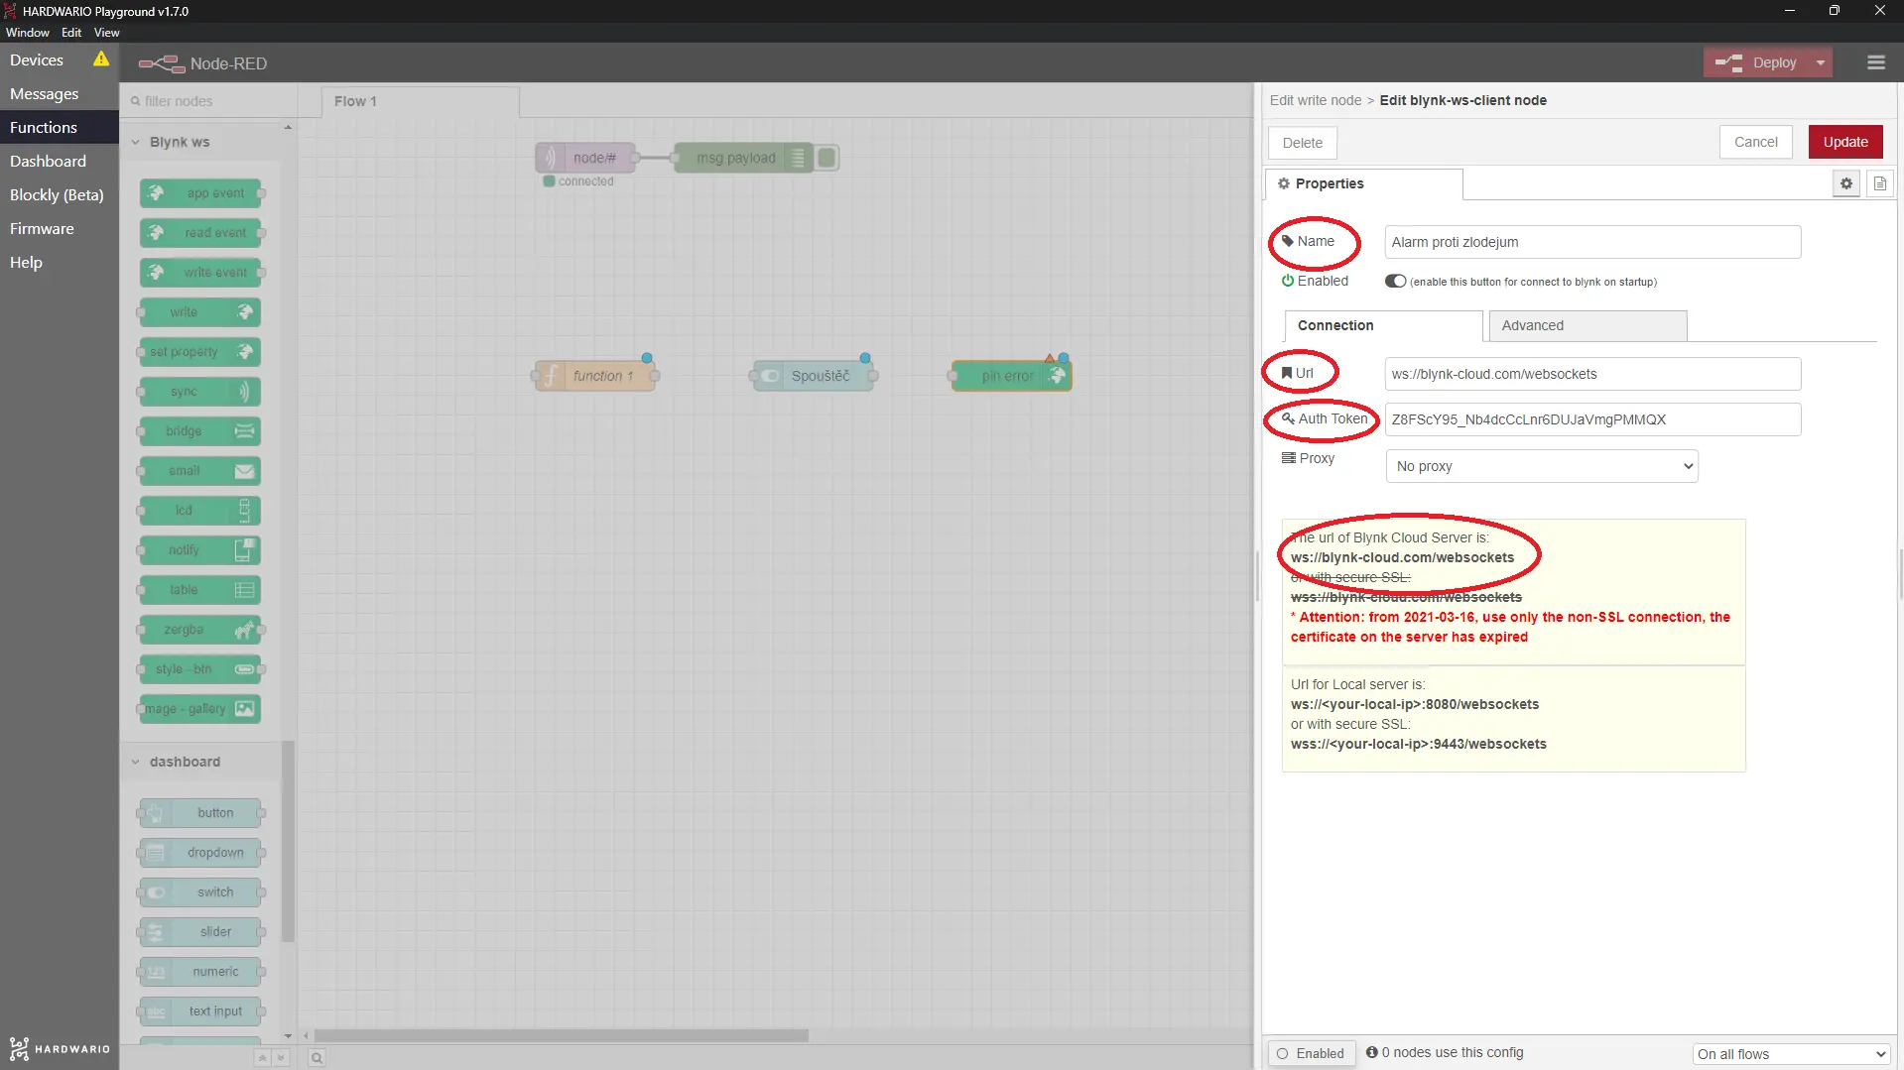1904x1070 pixels.
Task: Click the Delete button
Action: point(1302,143)
